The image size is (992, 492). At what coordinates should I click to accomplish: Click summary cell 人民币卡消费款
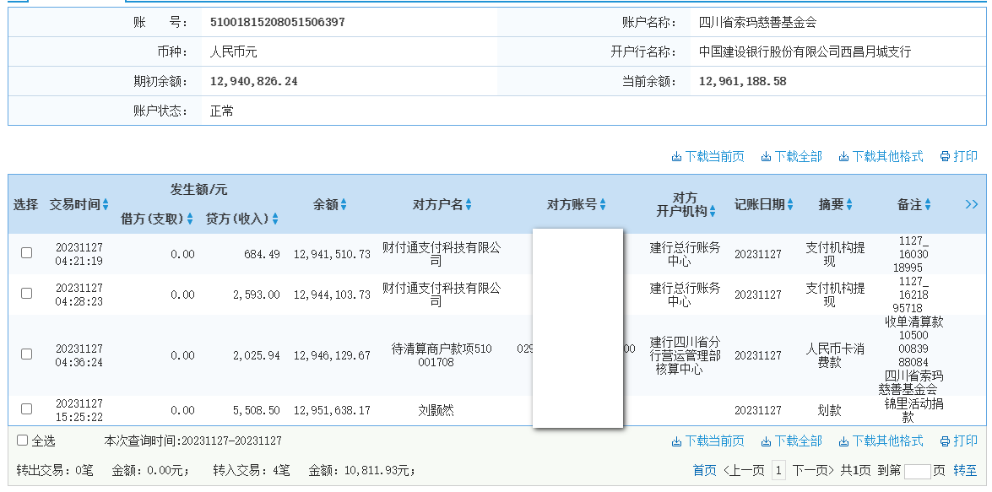(835, 355)
